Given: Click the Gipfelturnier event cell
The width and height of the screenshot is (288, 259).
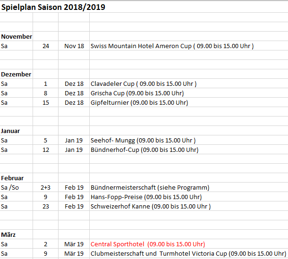Looking at the screenshot, I should [x=139, y=103].
